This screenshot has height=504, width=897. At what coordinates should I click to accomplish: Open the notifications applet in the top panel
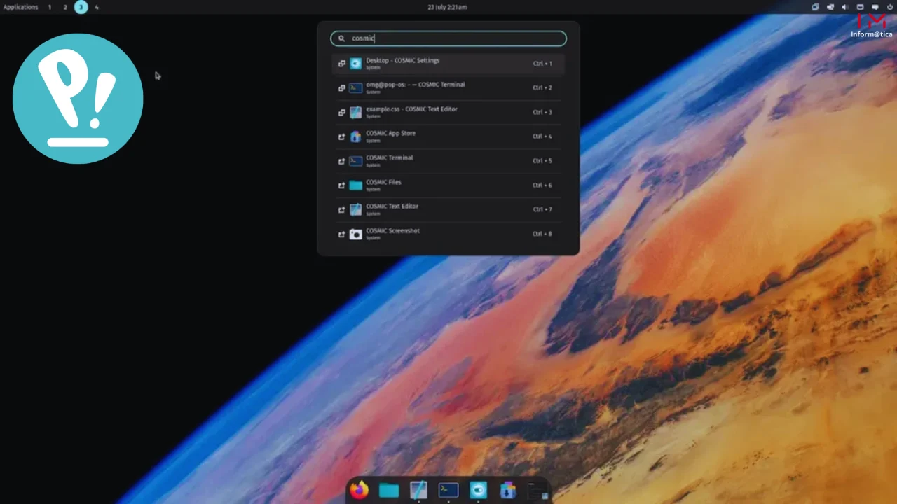[x=875, y=7]
